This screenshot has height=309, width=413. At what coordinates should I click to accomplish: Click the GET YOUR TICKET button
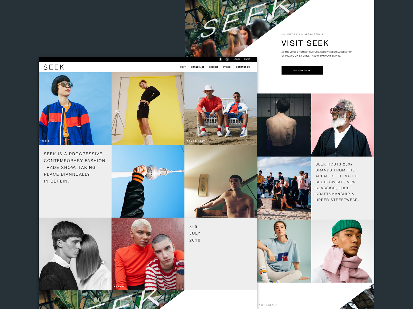[x=302, y=70]
